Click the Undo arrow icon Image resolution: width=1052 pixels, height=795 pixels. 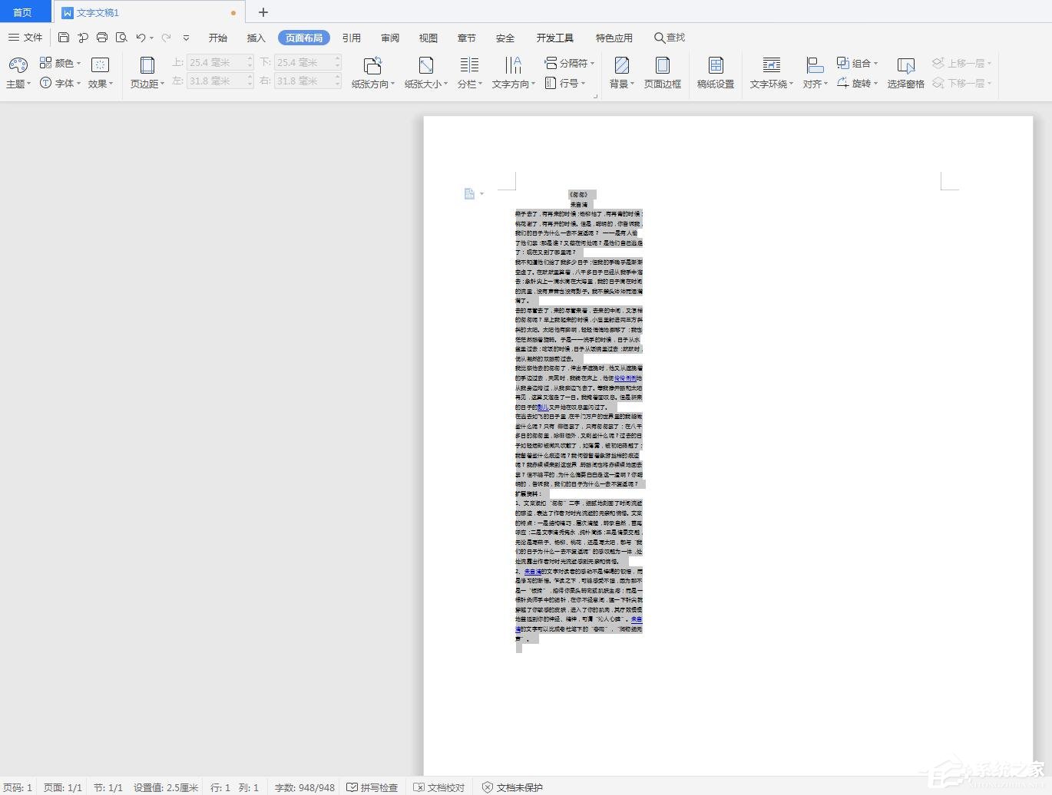[x=141, y=38]
